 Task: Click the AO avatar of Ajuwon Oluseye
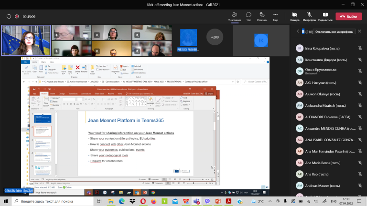(299, 94)
